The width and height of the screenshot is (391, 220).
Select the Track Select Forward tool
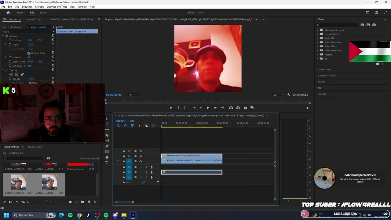tap(107, 124)
